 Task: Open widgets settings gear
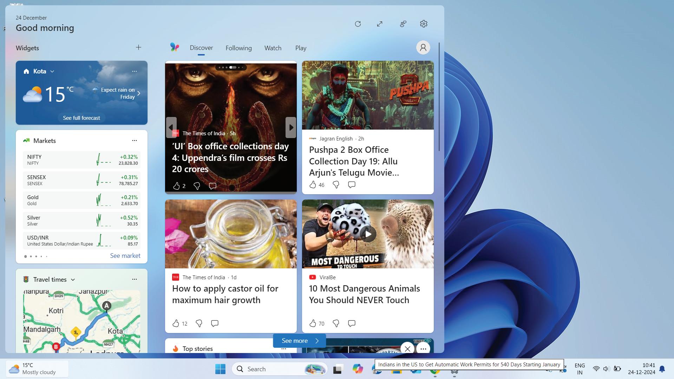[424, 24]
